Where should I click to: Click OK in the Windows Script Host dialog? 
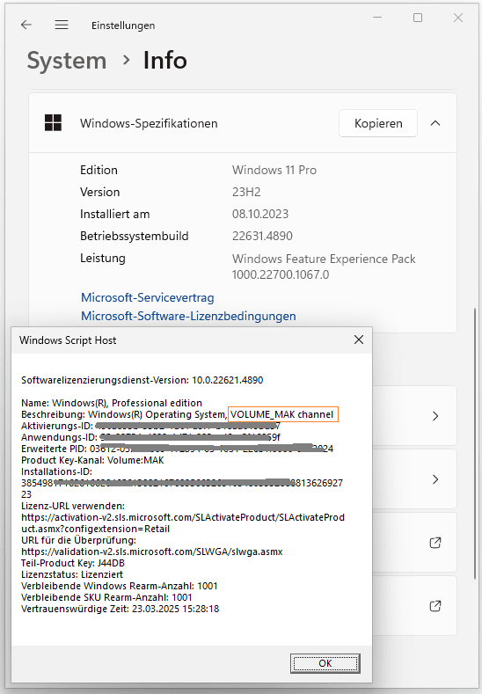pyautogui.click(x=325, y=663)
